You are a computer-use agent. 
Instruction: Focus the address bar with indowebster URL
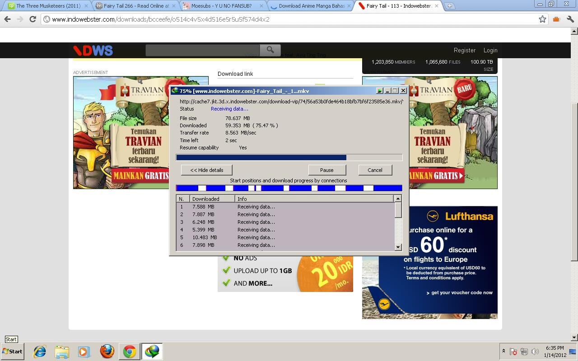click(x=289, y=19)
